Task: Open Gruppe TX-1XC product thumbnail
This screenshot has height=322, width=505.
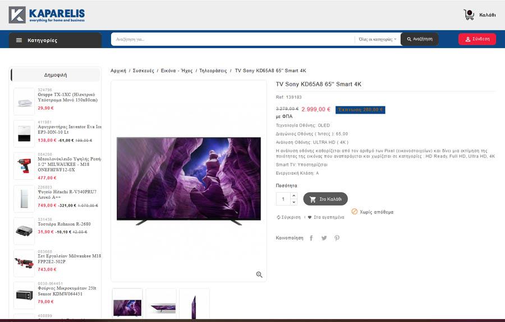Action: (x=24, y=101)
